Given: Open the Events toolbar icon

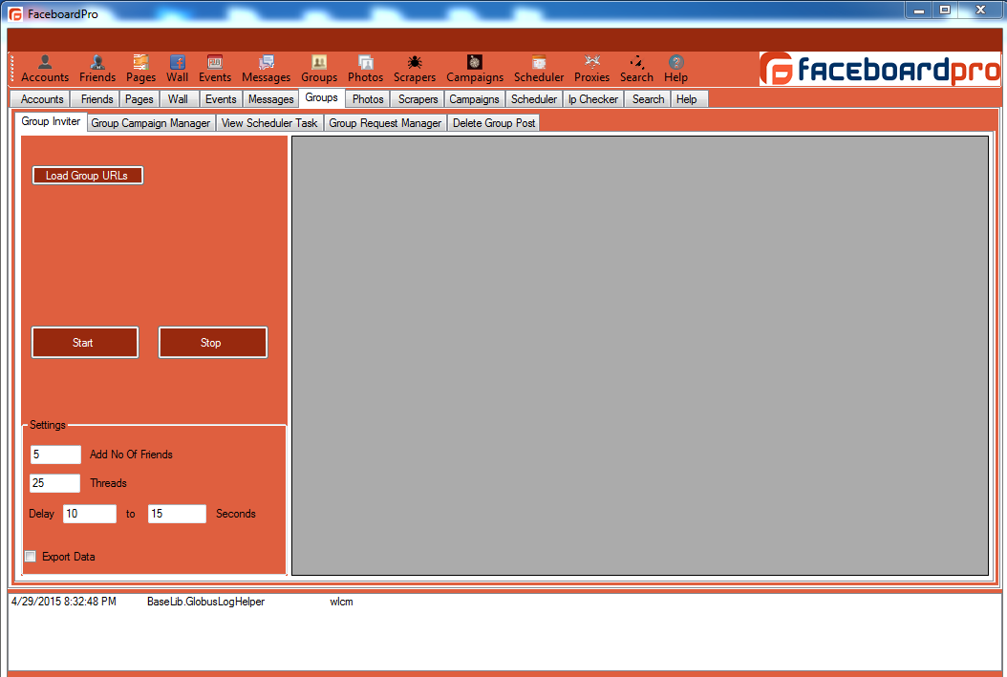Looking at the screenshot, I should tap(215, 69).
